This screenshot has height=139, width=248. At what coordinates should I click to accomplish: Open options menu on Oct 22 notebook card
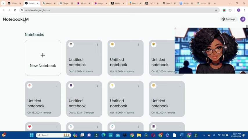97,45
